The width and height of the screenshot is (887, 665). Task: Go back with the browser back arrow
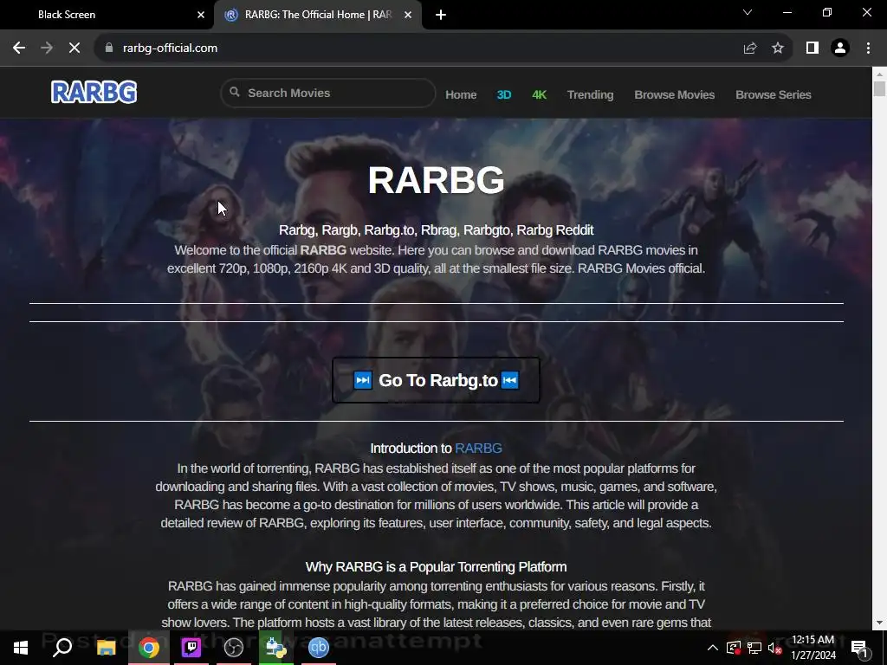tap(19, 48)
